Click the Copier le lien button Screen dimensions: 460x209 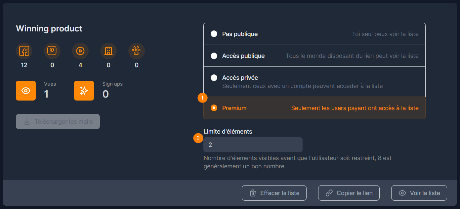click(349, 193)
